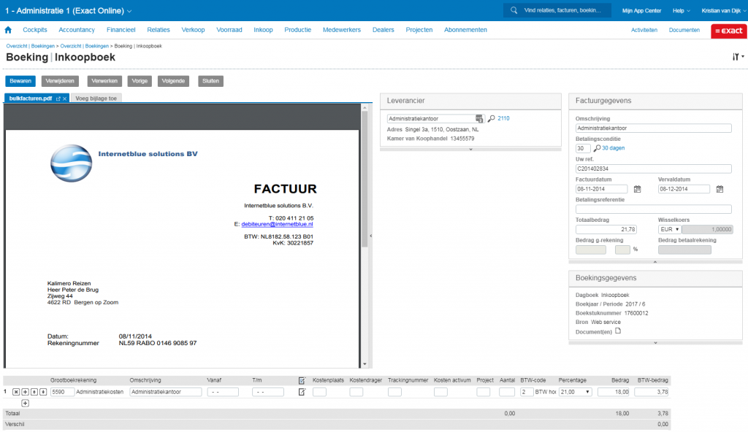Go to Vorige booking
Screen dimensions: 748x432
pos(140,81)
